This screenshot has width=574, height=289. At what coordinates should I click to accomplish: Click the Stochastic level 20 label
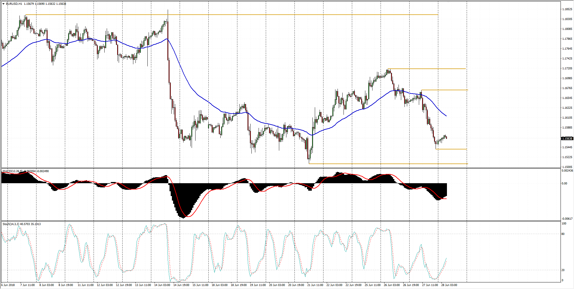(x=563, y=270)
